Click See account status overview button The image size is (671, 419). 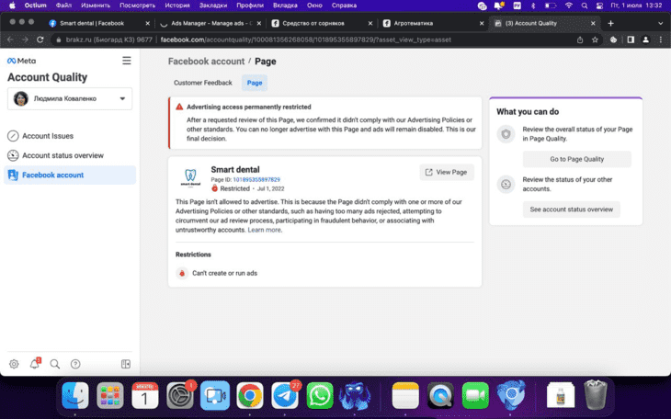572,209
